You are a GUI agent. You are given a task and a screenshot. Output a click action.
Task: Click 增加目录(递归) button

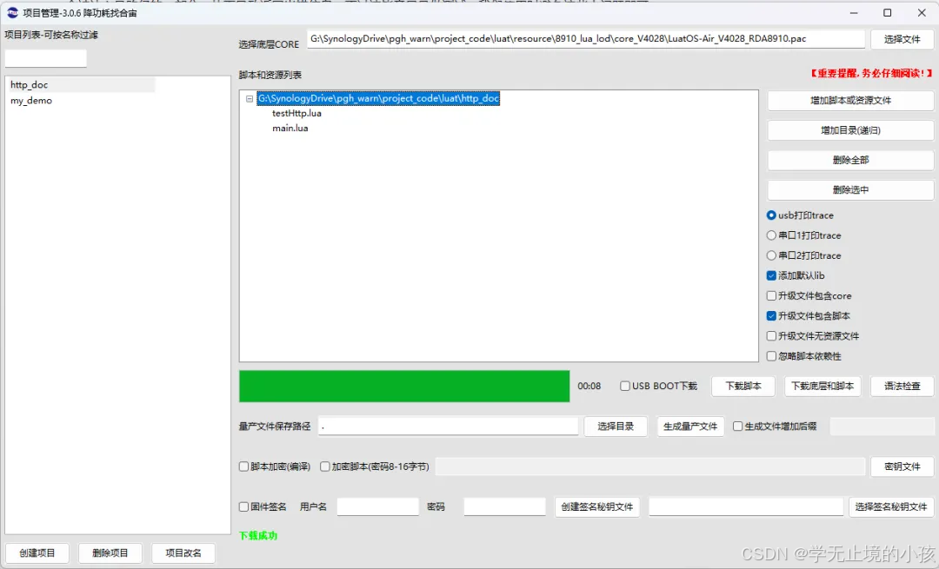[x=850, y=130]
